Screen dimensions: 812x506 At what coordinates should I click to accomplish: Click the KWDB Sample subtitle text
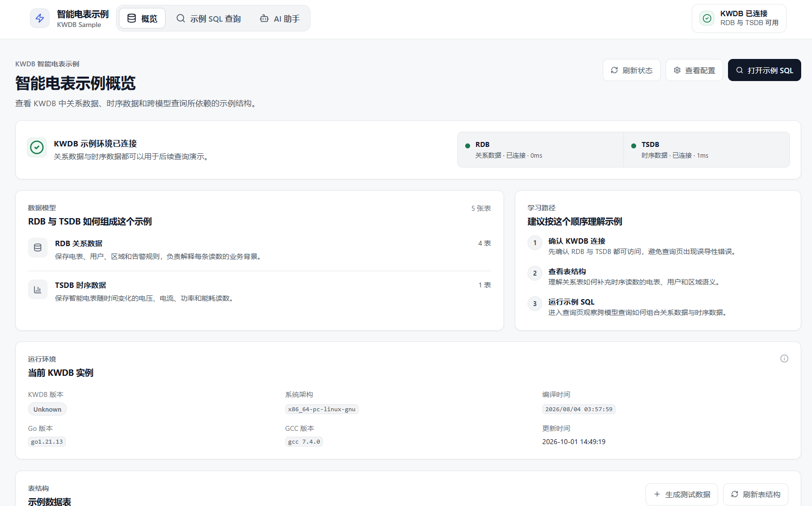[x=79, y=25]
